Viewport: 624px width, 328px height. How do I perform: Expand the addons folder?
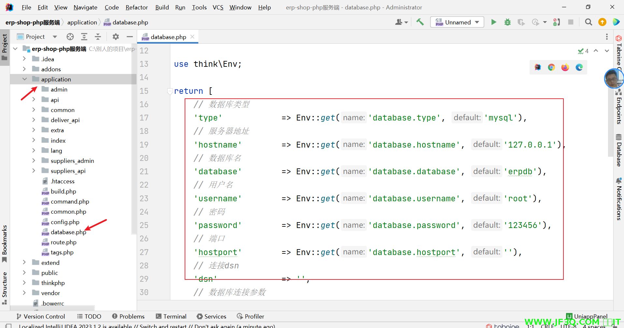(x=24, y=69)
